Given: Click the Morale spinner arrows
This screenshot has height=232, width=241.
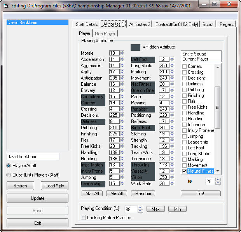Looking at the screenshot, I should point(122,53).
